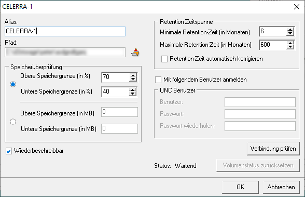The height and width of the screenshot is (197, 305).
Task: Click Volumenstatus zurücksetzen button
Action: (x=258, y=165)
